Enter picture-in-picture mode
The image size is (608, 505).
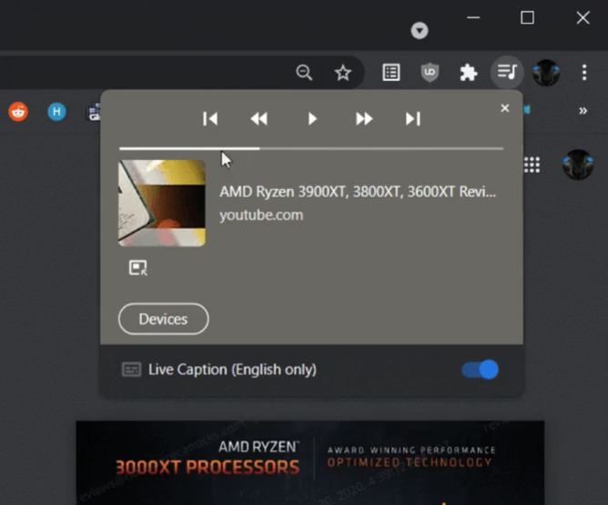coord(138,268)
